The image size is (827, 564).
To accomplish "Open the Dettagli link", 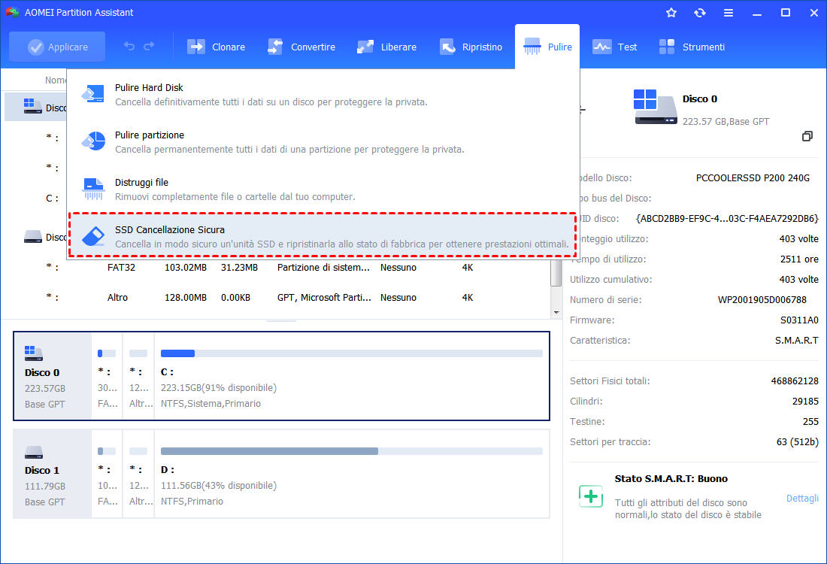I will point(802,498).
